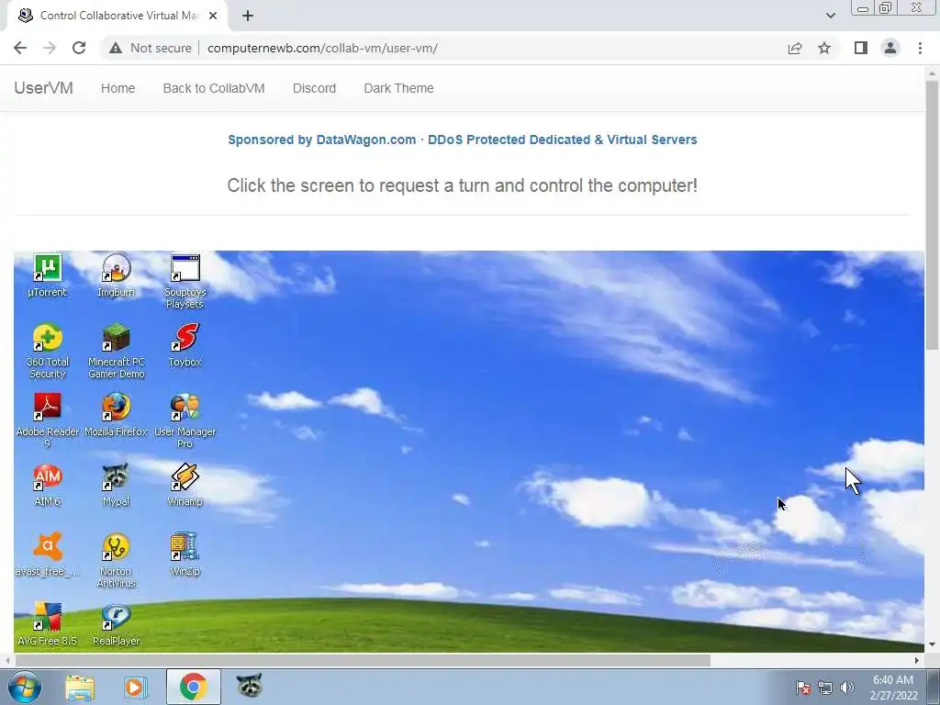Image resolution: width=940 pixels, height=705 pixels.
Task: Click the Mozilla Firefox desktop icon
Action: [x=116, y=415]
